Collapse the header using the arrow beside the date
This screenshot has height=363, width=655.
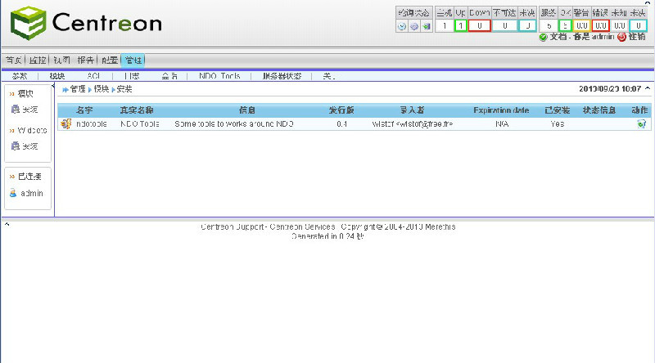(648, 88)
